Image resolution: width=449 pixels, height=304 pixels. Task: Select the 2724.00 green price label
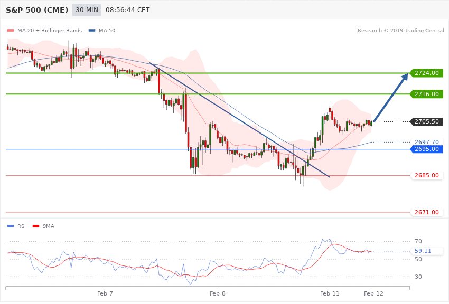426,73
